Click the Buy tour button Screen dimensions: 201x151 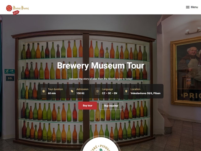88,106
